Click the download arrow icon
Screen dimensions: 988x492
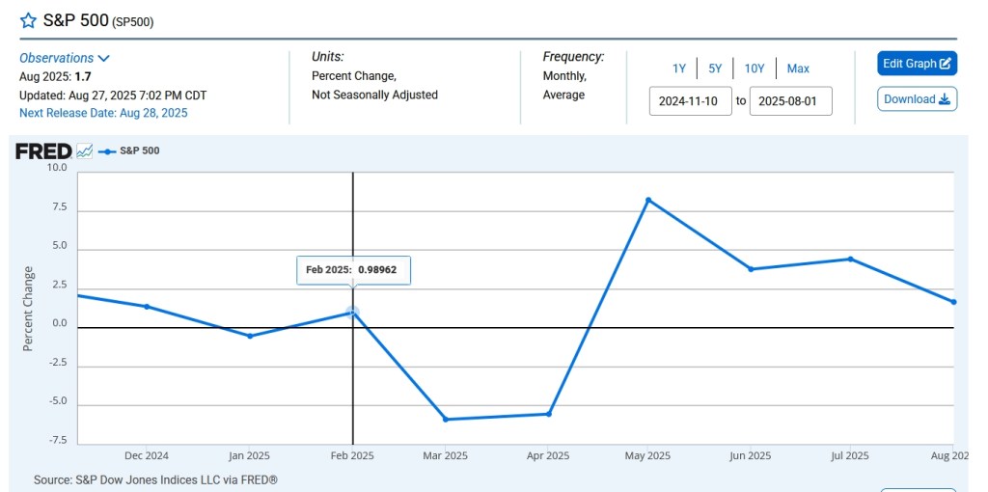tap(946, 99)
